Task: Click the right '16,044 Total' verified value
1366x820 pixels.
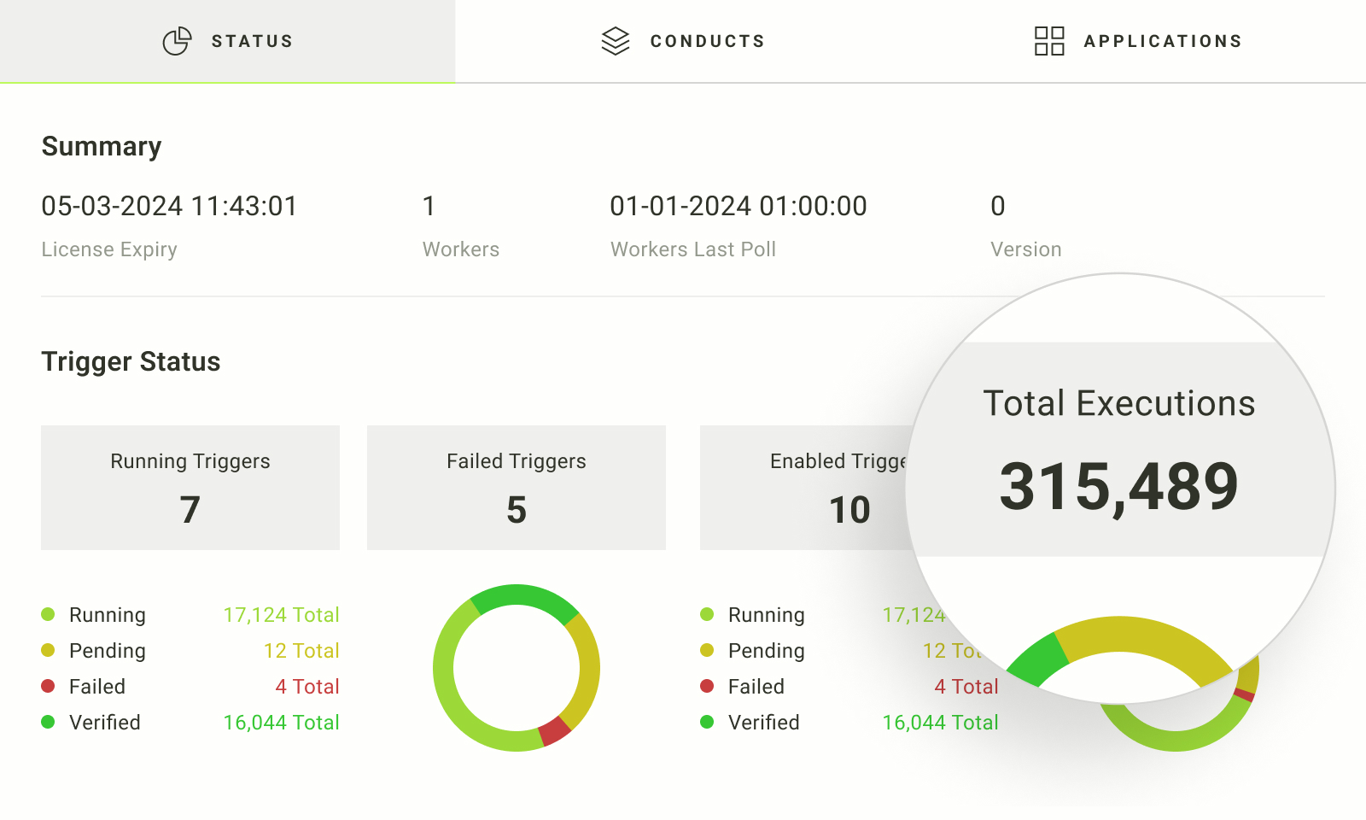Action: coord(941,723)
